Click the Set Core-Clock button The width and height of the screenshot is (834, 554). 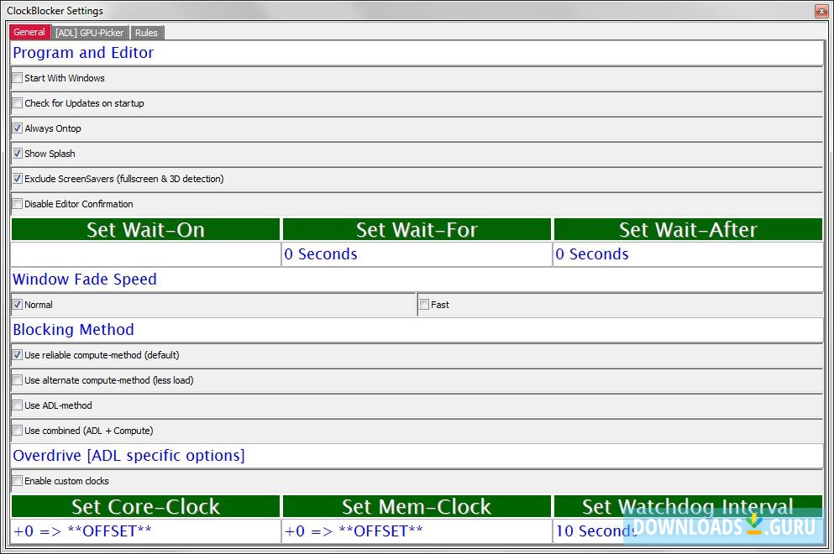click(x=146, y=506)
